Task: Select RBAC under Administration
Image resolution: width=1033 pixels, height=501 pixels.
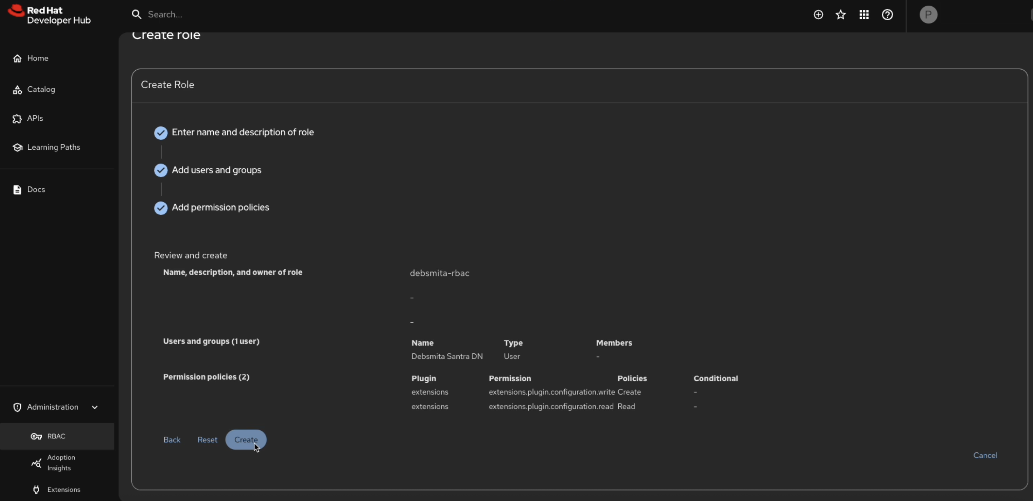Action: [56, 436]
